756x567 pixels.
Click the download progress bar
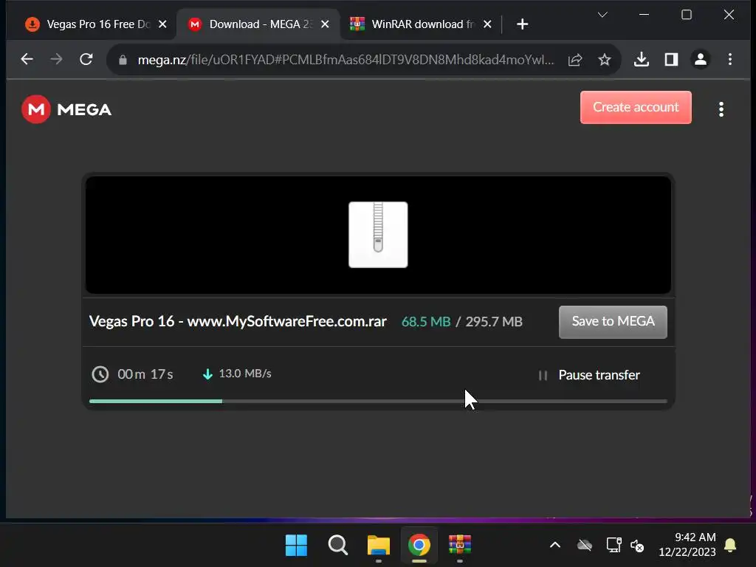coord(378,401)
